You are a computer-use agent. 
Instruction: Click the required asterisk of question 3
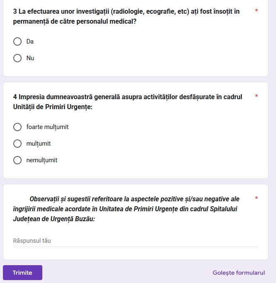[256, 10]
